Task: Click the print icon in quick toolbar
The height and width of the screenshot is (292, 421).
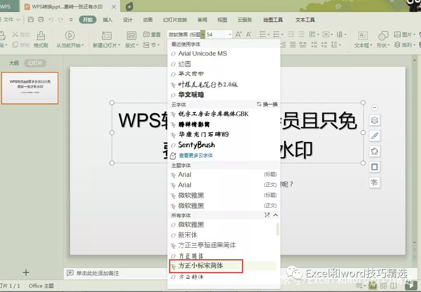Action: 41,20
